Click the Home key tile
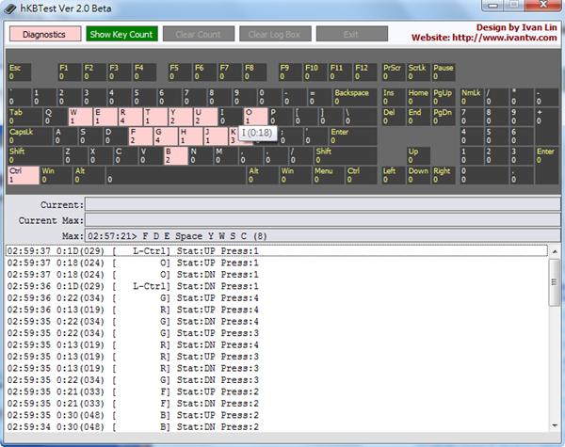Viewport: 565px width, 447px height. coord(418,97)
